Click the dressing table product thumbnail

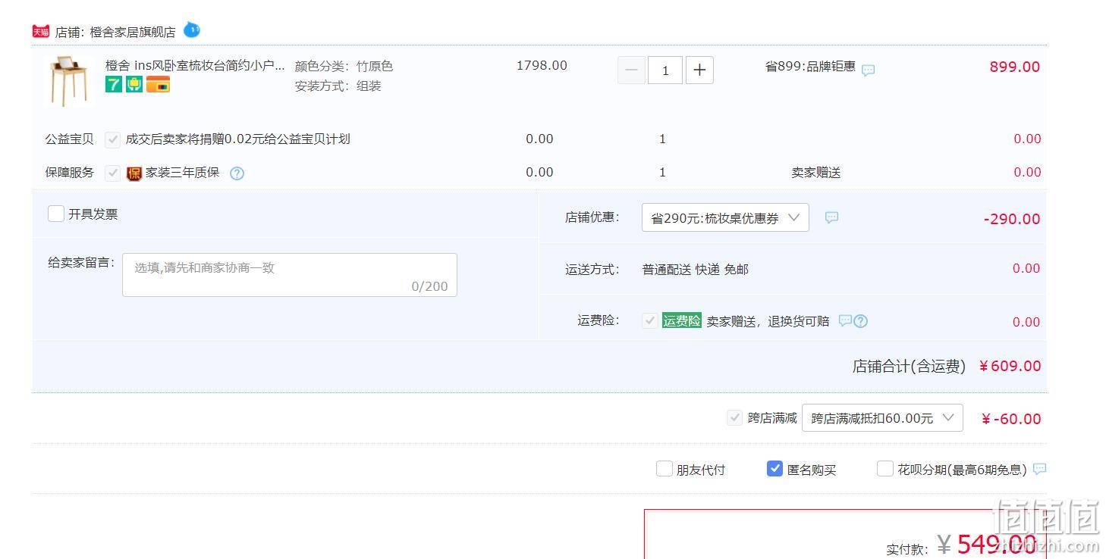coord(69,80)
